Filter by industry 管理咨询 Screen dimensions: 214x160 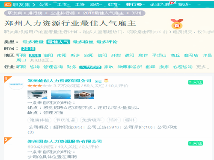[53, 67]
